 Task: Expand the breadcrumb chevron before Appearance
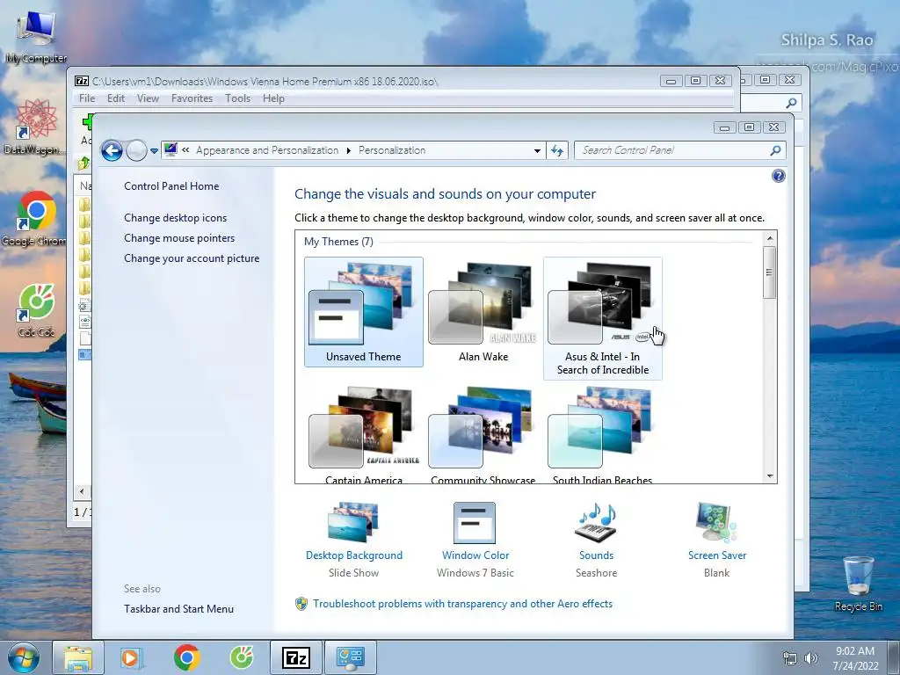[x=185, y=150]
